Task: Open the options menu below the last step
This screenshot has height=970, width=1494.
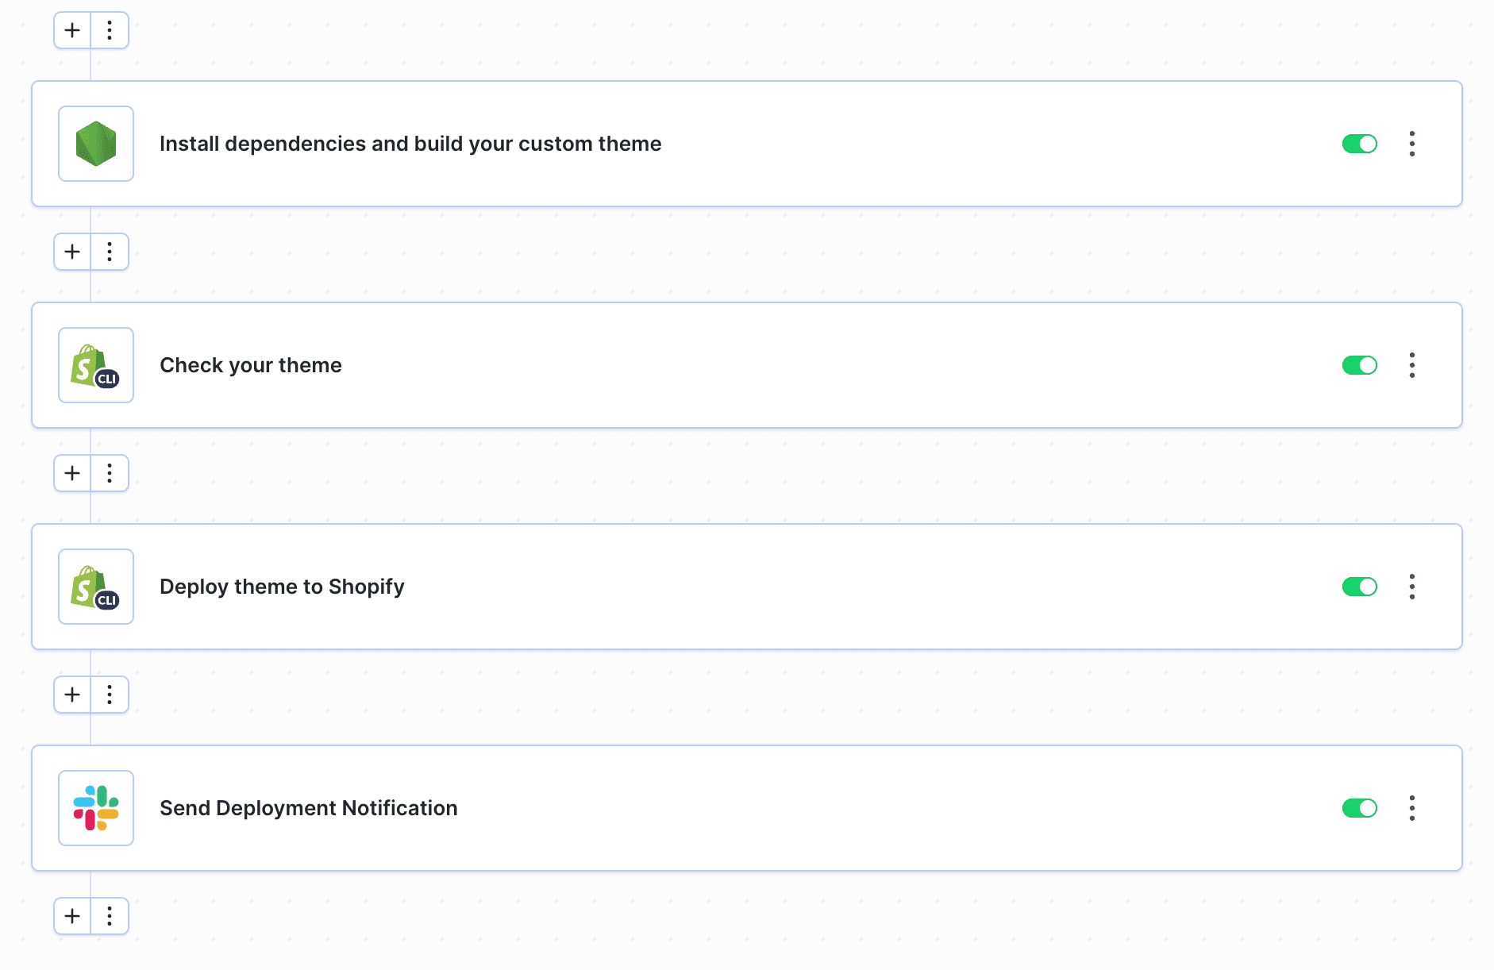Action: 110,916
